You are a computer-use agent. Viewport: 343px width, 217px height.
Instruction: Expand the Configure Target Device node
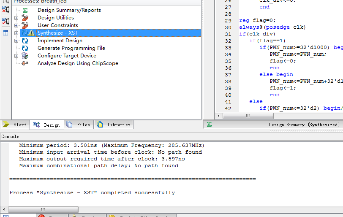(x=16, y=56)
